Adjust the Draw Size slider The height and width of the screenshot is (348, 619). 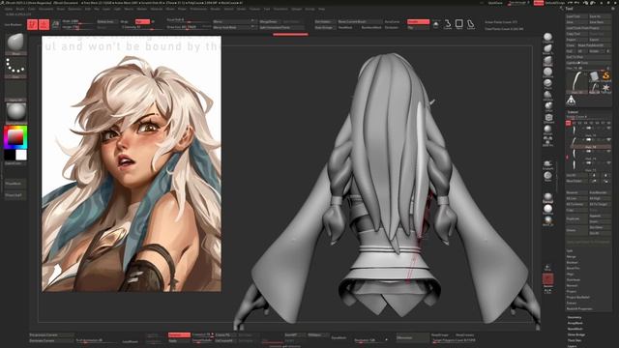(x=189, y=27)
